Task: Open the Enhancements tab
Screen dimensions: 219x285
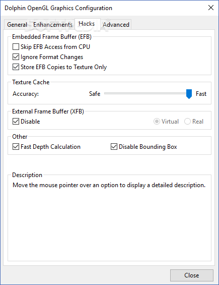Action: click(53, 25)
